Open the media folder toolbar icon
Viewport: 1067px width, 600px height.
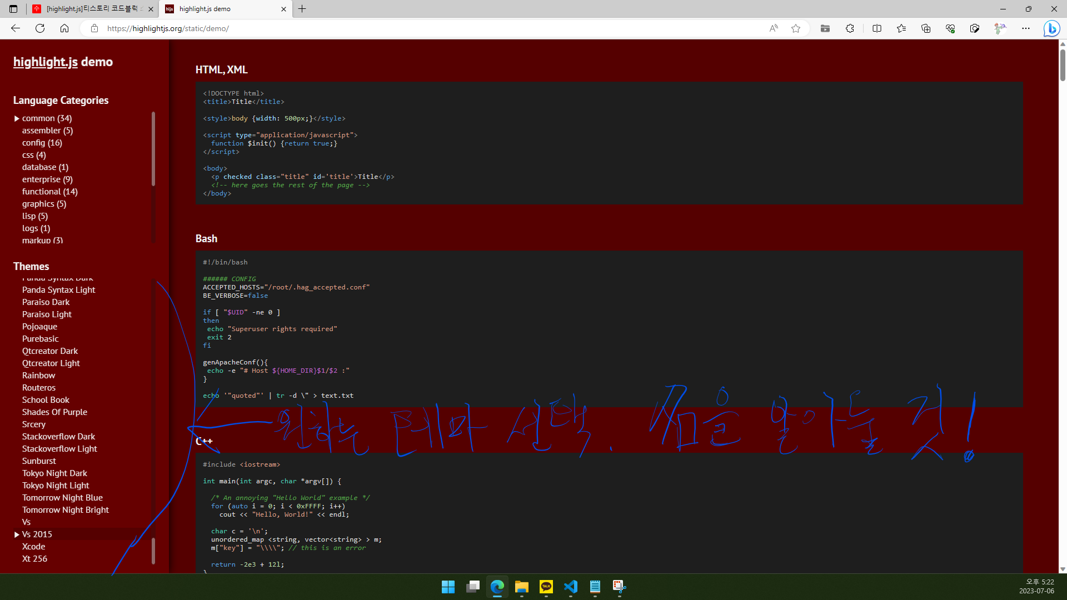tap(825, 28)
